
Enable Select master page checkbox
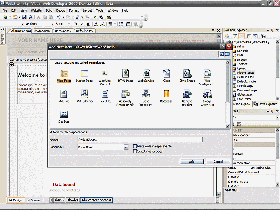[x=135, y=151]
